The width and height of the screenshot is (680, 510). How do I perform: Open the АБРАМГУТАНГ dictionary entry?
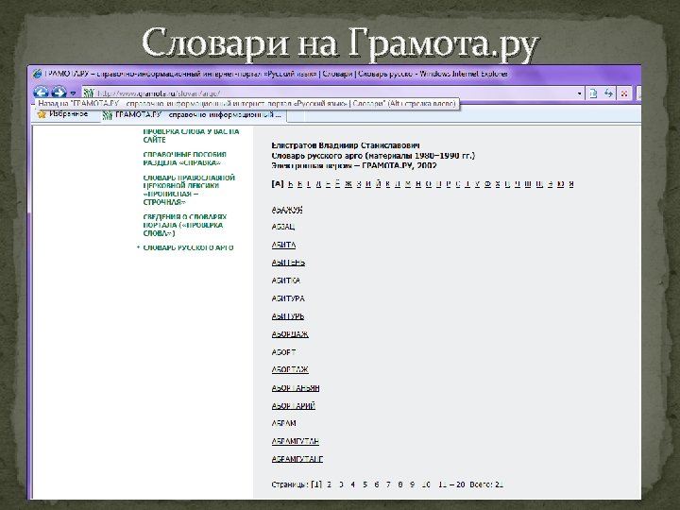(297, 459)
